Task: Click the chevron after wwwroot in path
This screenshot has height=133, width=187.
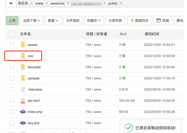Action: tap(68, 3)
